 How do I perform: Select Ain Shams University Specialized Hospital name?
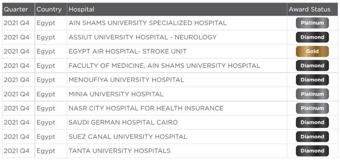[147, 23]
